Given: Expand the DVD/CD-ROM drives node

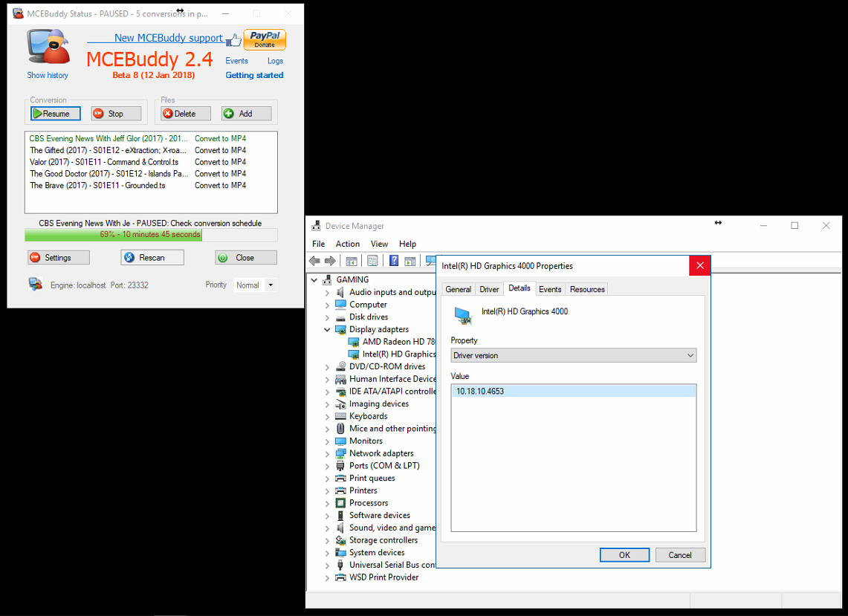Looking at the screenshot, I should pyautogui.click(x=327, y=367).
